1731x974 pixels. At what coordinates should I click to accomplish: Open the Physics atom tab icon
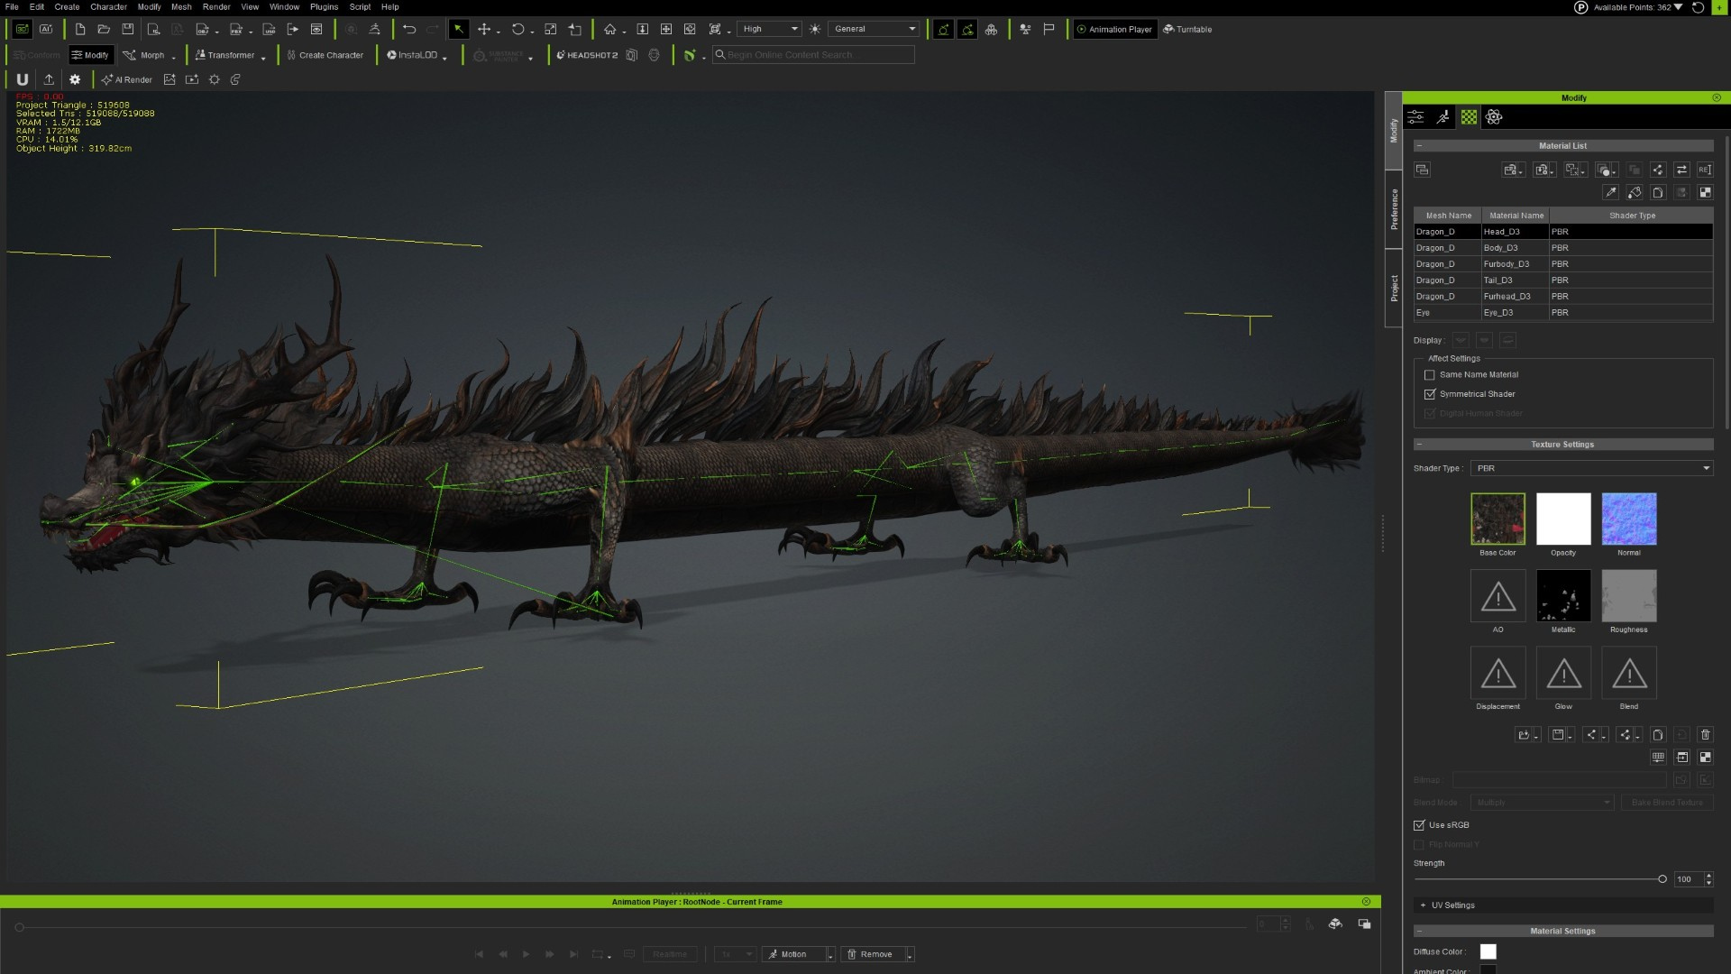tap(1494, 117)
